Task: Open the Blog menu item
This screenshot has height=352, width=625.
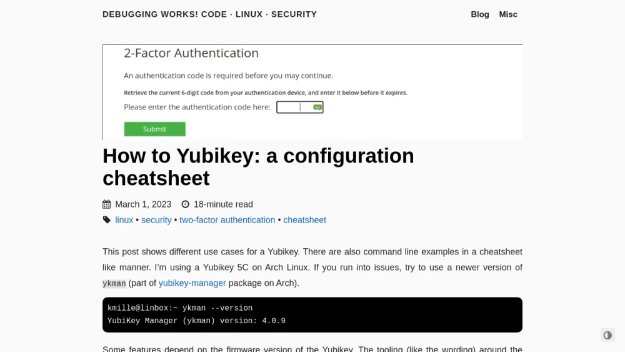Action: [479, 14]
